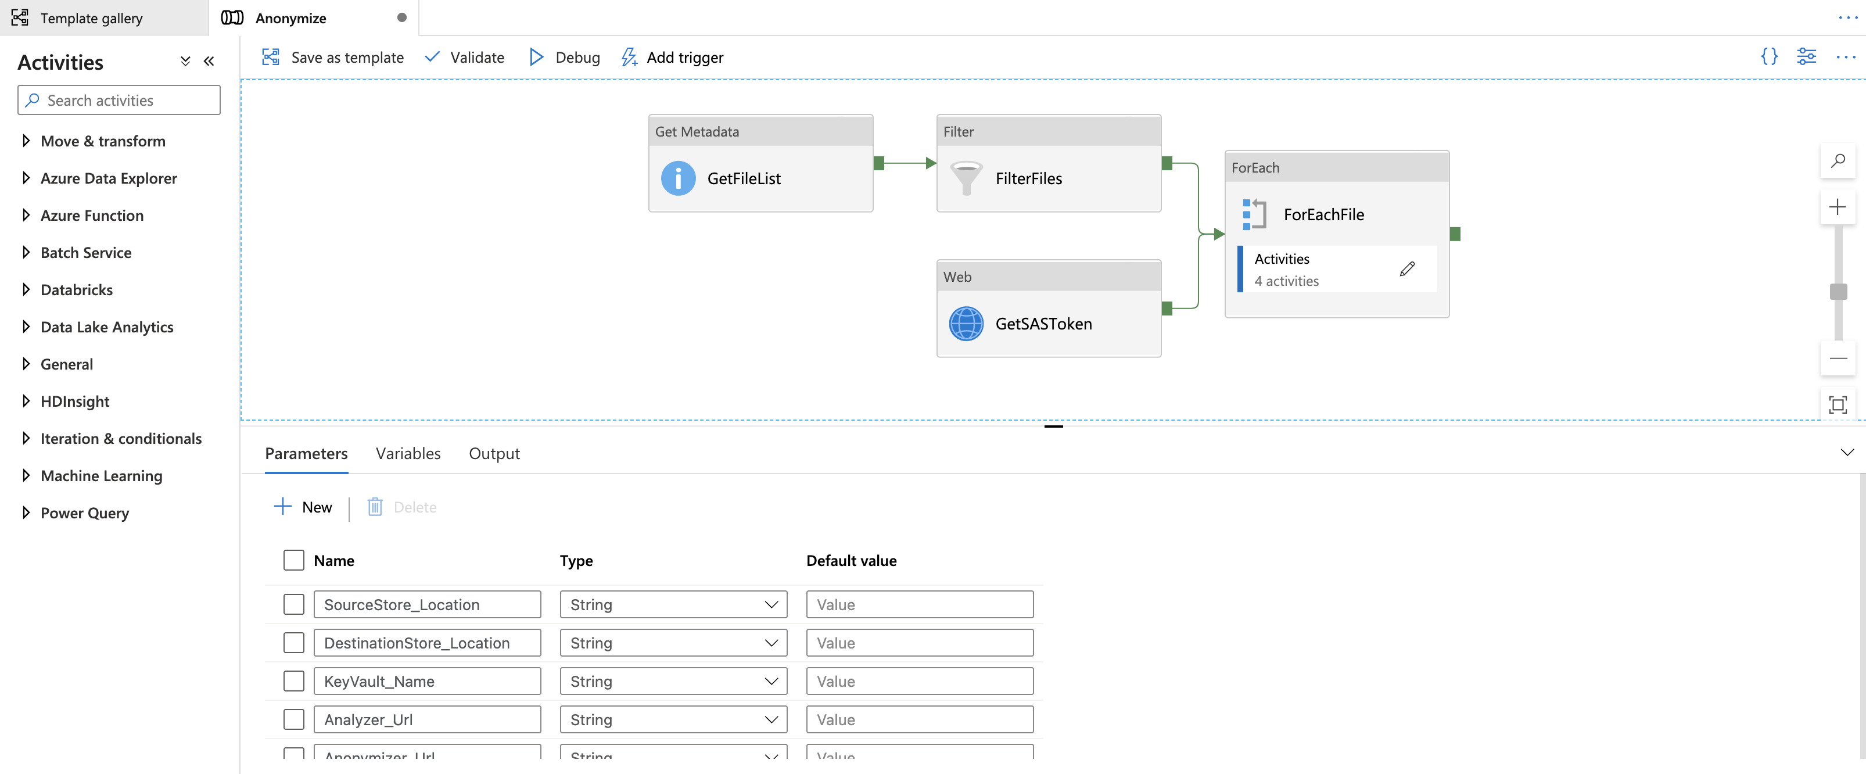This screenshot has height=774, width=1866.
Task: Open the top-right tab bar ellipsis menu
Action: pyautogui.click(x=1848, y=17)
